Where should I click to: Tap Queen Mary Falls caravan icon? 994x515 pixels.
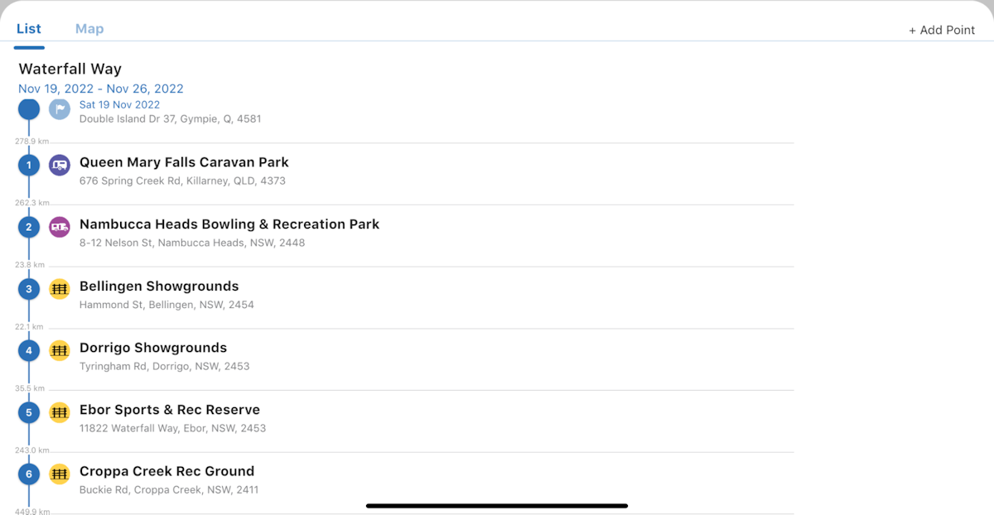pos(60,165)
